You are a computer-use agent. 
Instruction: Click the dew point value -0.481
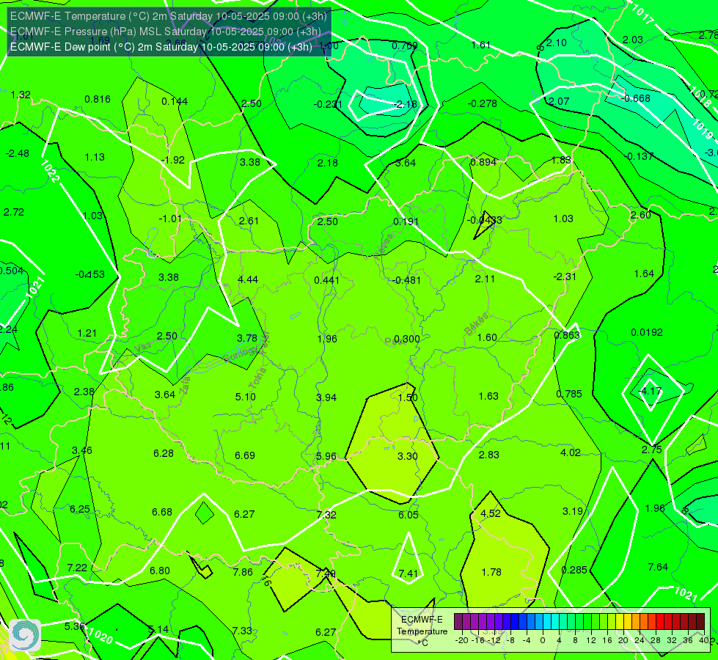tap(406, 280)
